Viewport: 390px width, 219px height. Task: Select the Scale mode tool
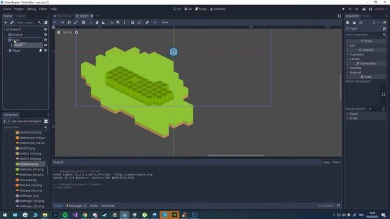click(76, 23)
